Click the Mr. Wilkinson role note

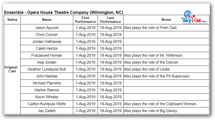(153, 55)
